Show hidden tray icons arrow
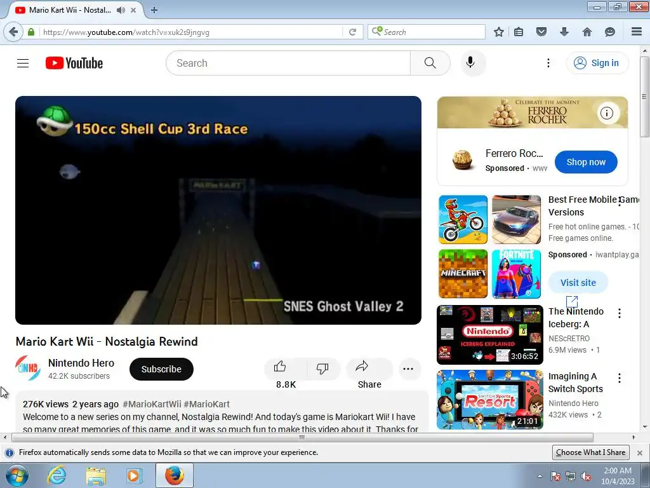Screen dimensions: 650x488 [540, 476]
